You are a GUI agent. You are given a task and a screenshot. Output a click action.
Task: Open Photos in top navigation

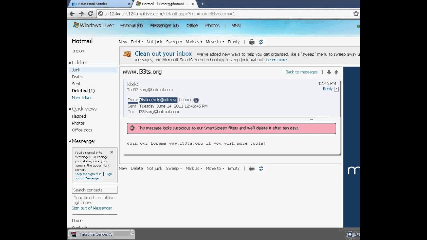(212, 26)
